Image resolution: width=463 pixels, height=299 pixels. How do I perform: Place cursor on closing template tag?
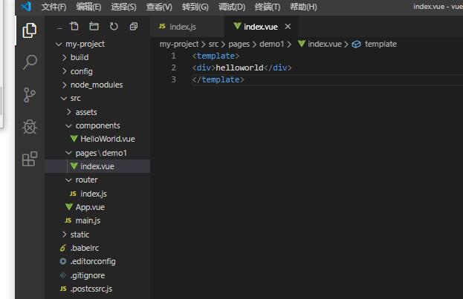pyautogui.click(x=218, y=79)
